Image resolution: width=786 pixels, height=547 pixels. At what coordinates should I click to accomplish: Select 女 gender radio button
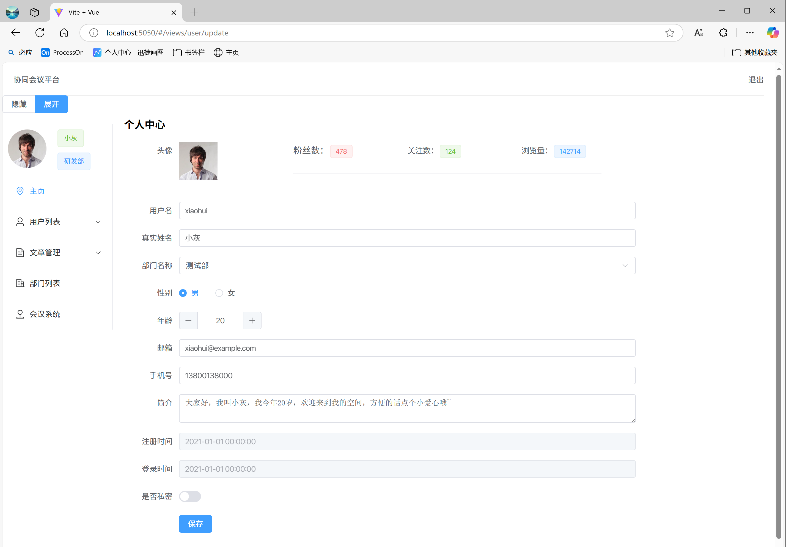pyautogui.click(x=219, y=293)
